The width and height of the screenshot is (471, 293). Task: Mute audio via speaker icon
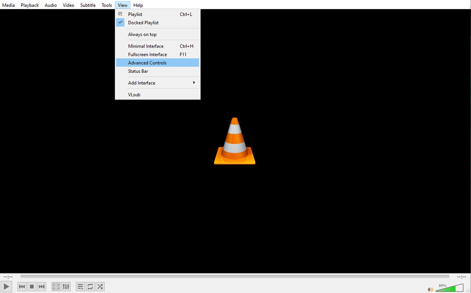(430, 289)
